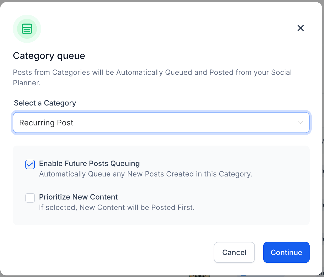324x277 pixels.
Task: Click the word Planner in the description
Action: coord(26,83)
